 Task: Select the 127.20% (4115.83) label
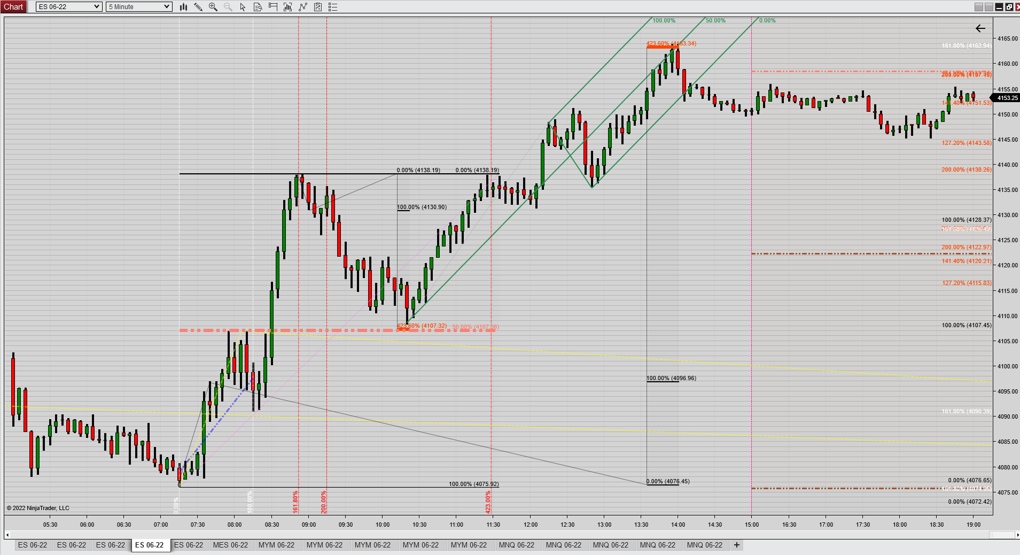click(x=967, y=283)
